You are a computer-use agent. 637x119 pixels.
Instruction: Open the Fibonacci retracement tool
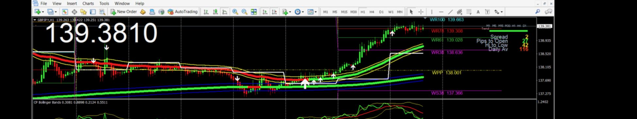(469, 12)
